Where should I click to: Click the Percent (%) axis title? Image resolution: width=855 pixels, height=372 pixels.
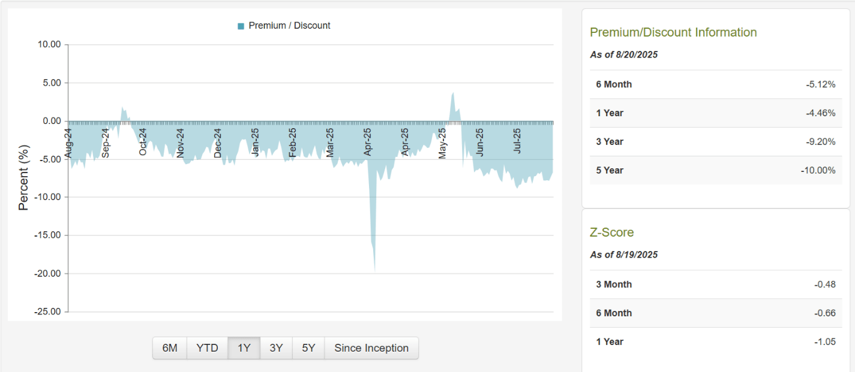pyautogui.click(x=23, y=178)
